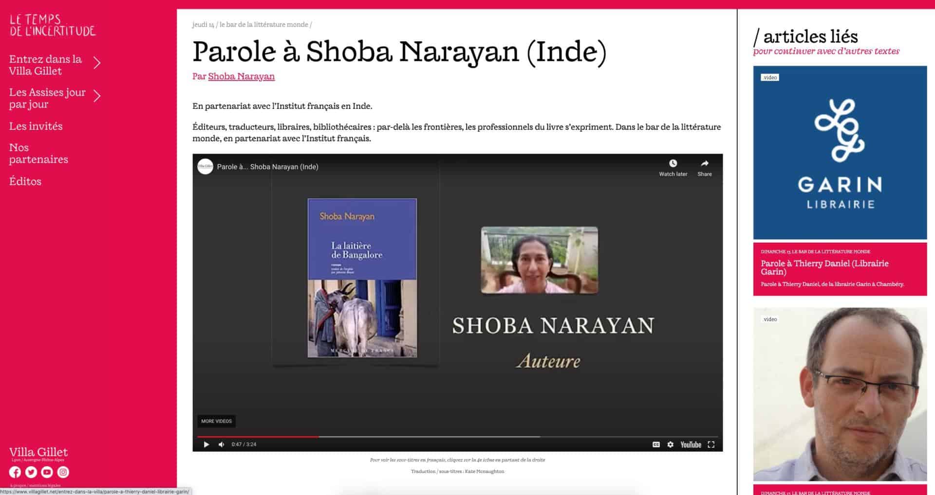Click the Shoba Narayan author link
This screenshot has height=495, width=935.
coord(241,76)
